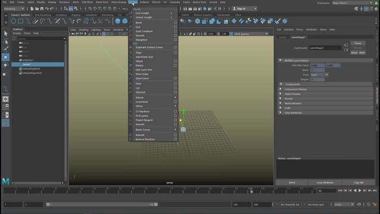Screen dimensions: 380x214
Task: Expand the Object Display section
Action: (x=325, y=94)
